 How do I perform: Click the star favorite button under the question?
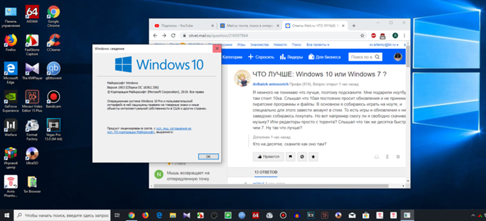tap(313, 157)
